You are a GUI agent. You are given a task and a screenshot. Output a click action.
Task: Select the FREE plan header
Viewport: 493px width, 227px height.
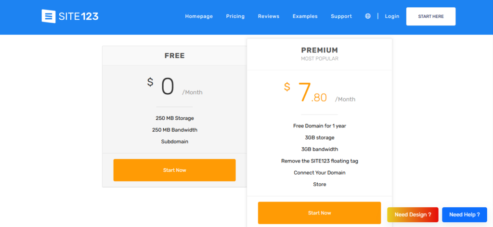point(174,56)
